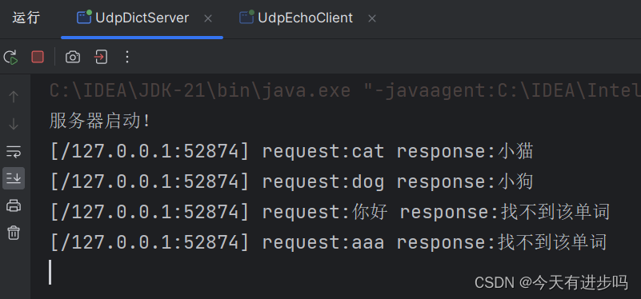Jump up the stack trace arrow
Image resolution: width=641 pixels, height=299 pixels.
click(14, 97)
